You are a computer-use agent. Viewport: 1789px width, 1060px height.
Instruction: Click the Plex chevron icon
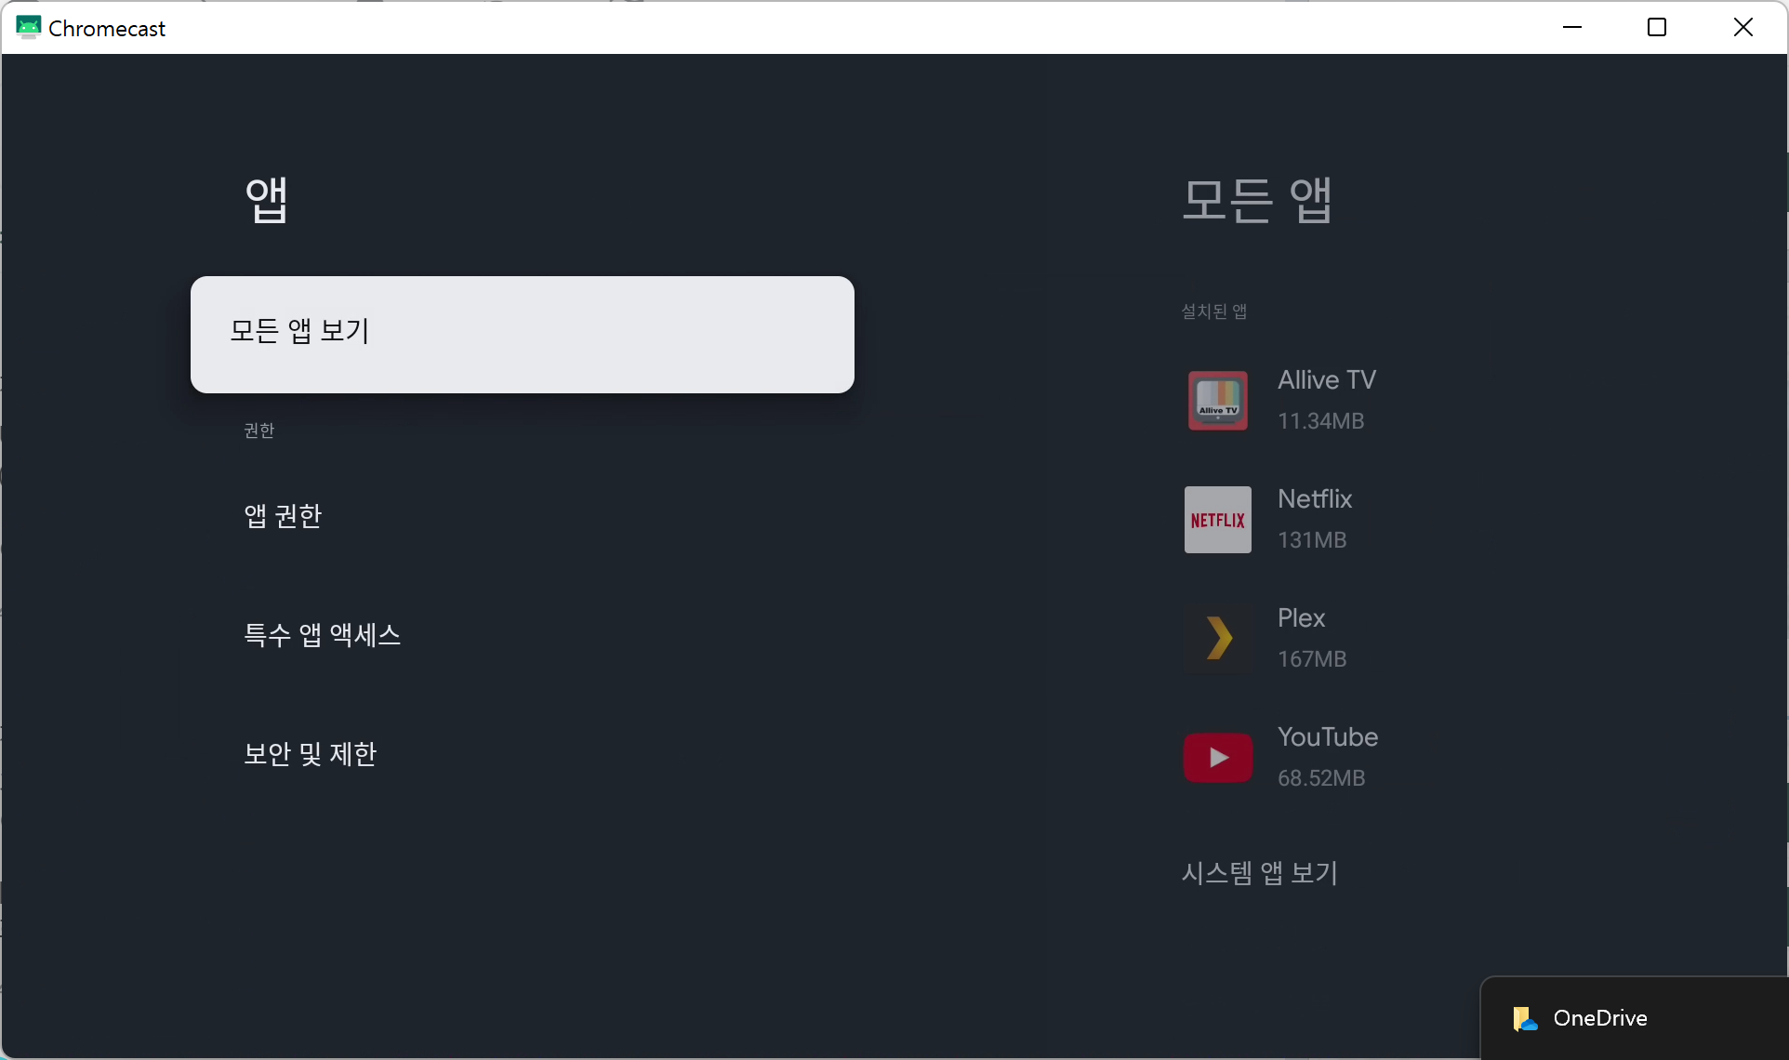coord(1217,639)
